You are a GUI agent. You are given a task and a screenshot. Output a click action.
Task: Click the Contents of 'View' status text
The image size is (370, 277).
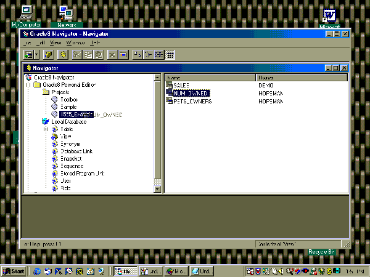pos(276,244)
